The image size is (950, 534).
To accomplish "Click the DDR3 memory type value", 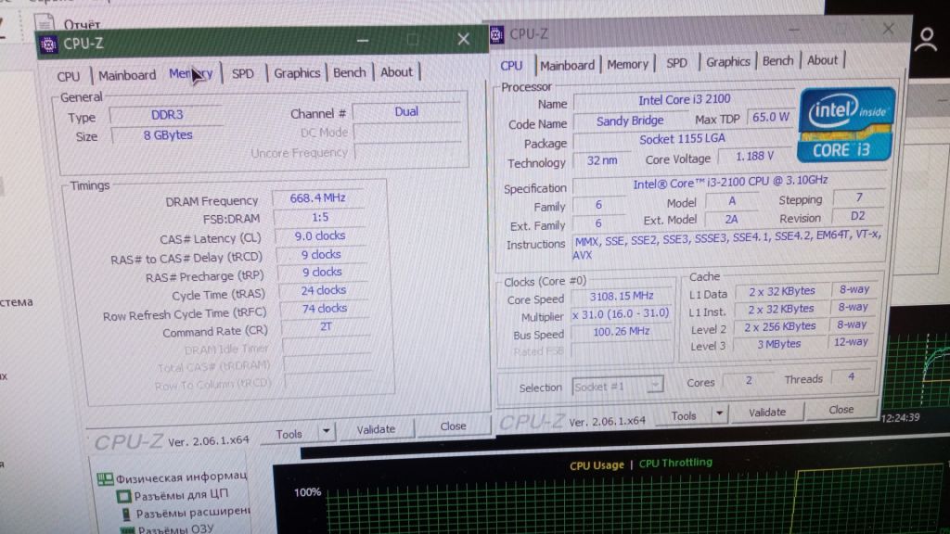I will (167, 114).
